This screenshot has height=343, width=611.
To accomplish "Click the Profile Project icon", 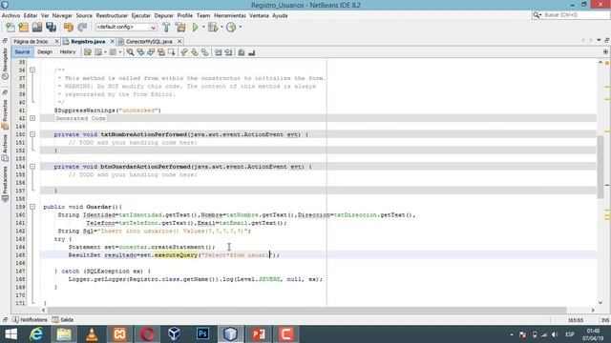I will pos(231,28).
